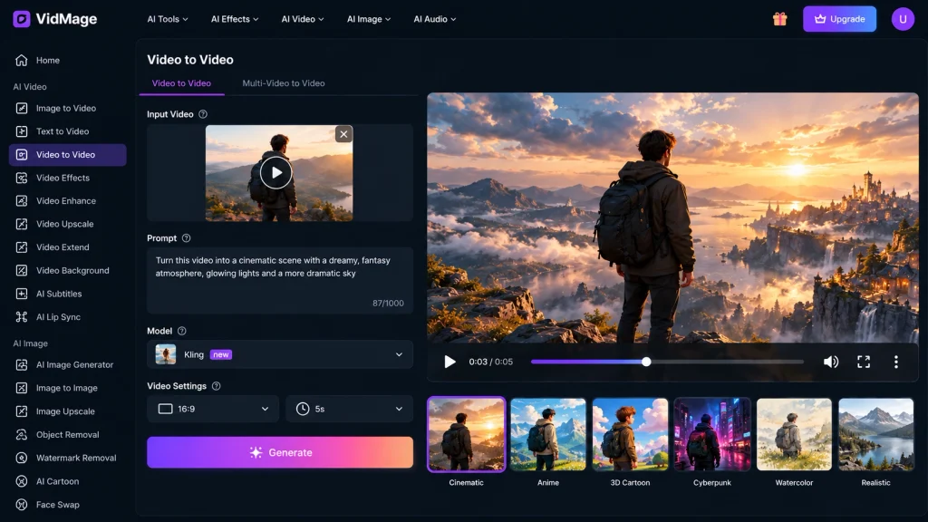
Task: Open the Object Removal link
Action: tap(67, 434)
